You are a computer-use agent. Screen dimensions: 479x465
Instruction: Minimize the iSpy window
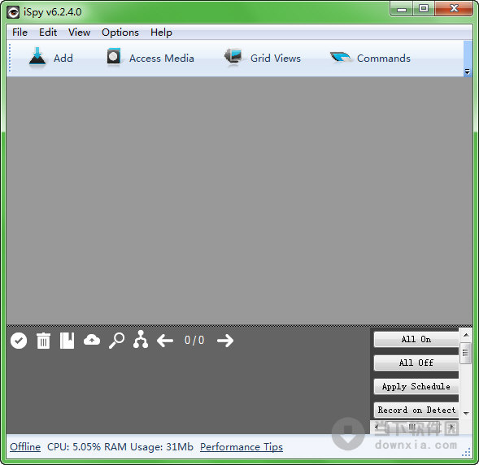(402, 9)
